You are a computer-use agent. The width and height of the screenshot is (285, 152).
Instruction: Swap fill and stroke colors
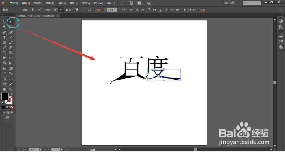click(x=11, y=94)
